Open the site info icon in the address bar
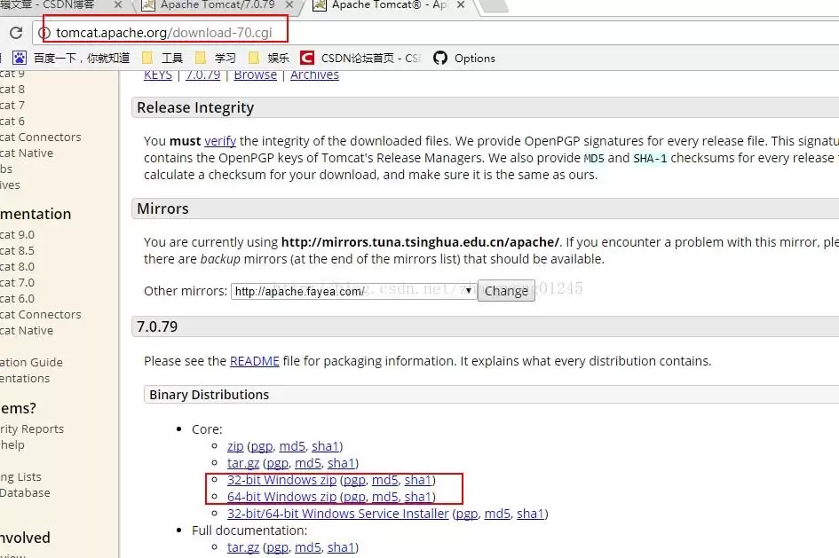839x558 pixels. point(45,33)
